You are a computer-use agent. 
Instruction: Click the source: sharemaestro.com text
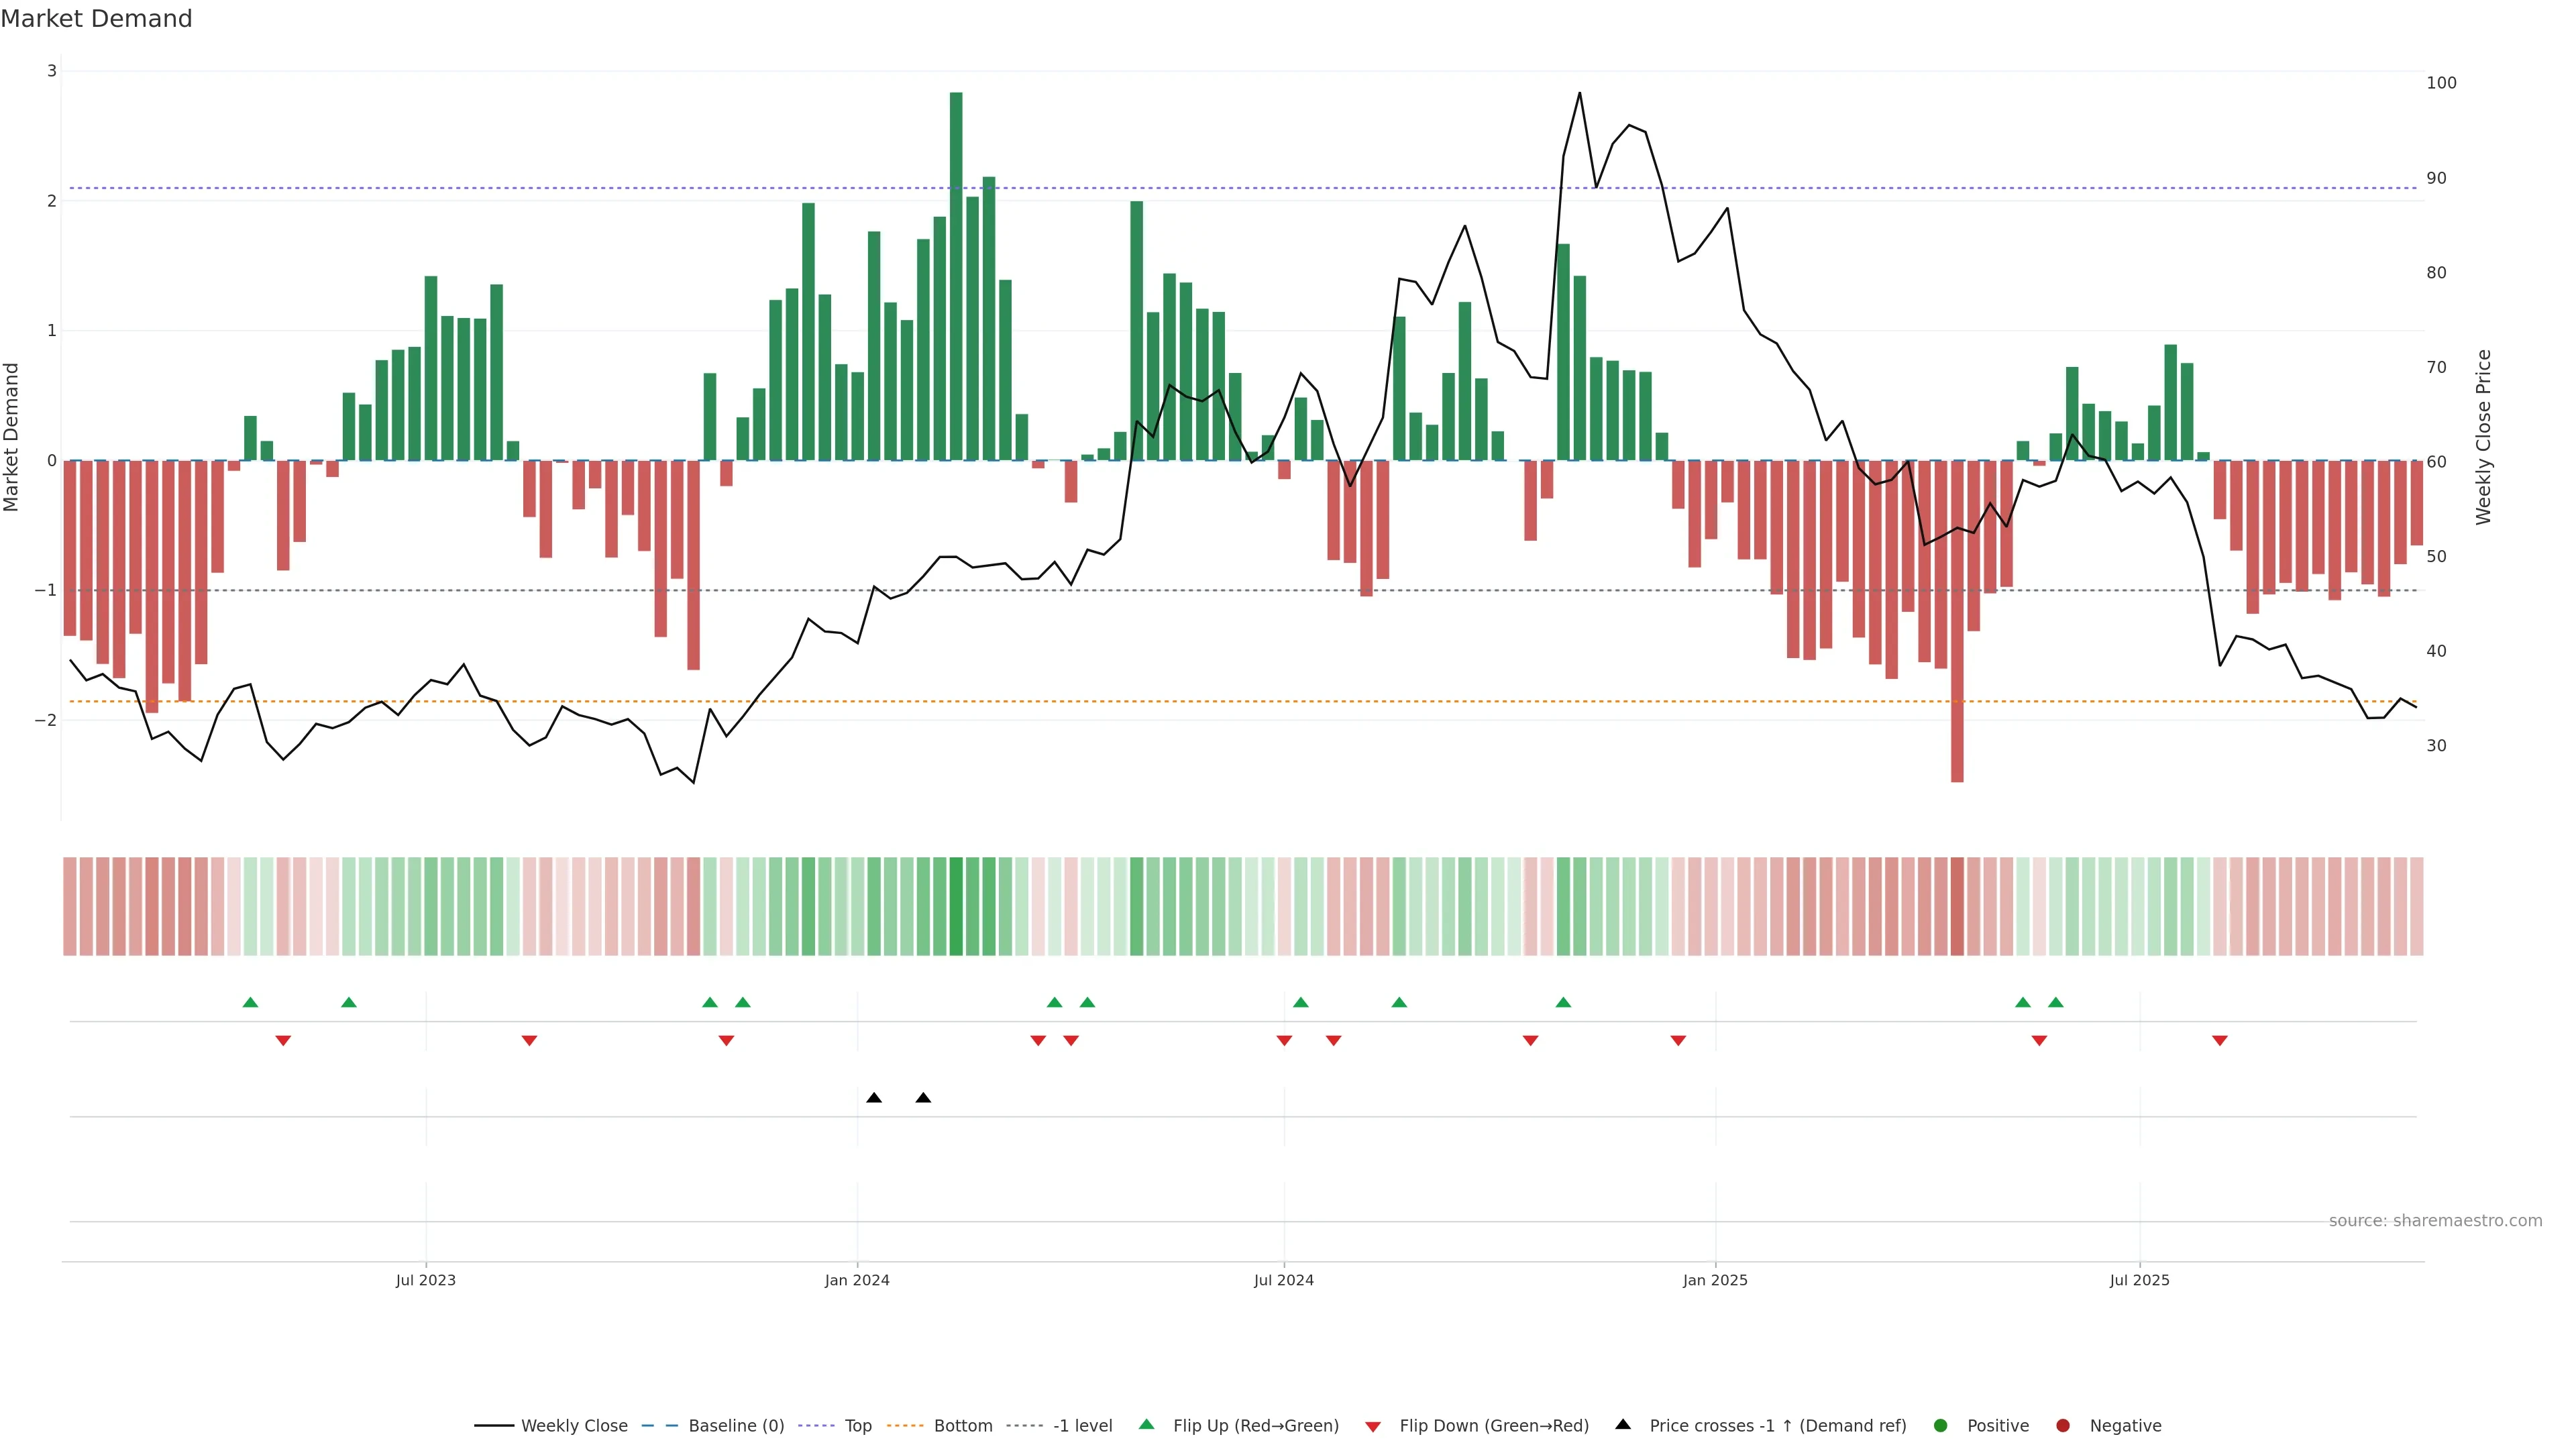pyautogui.click(x=2435, y=1221)
